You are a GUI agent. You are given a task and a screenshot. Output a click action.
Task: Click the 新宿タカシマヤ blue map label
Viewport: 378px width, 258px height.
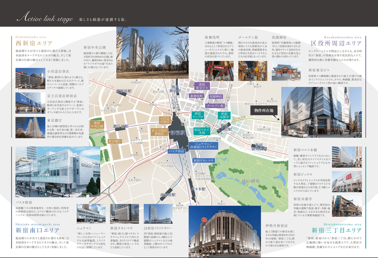203,160
